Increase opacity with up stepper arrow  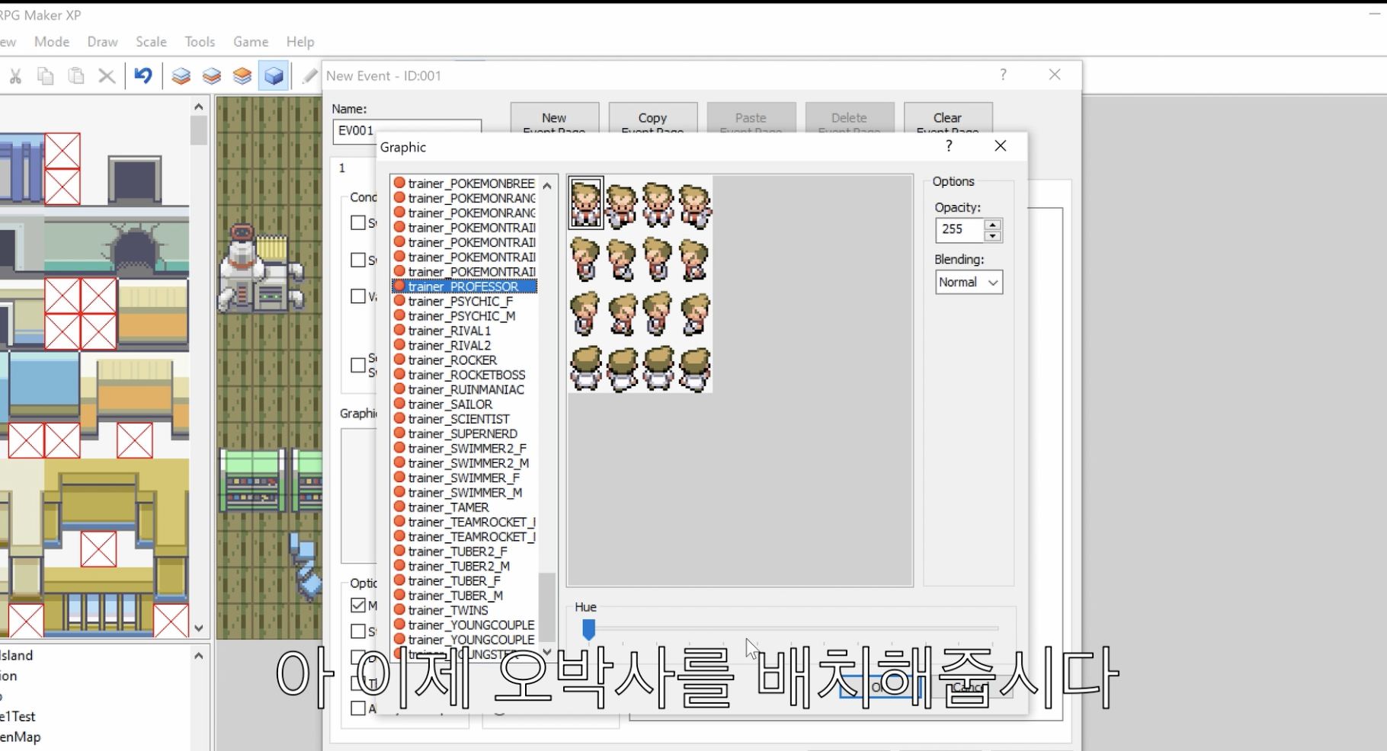coord(992,225)
